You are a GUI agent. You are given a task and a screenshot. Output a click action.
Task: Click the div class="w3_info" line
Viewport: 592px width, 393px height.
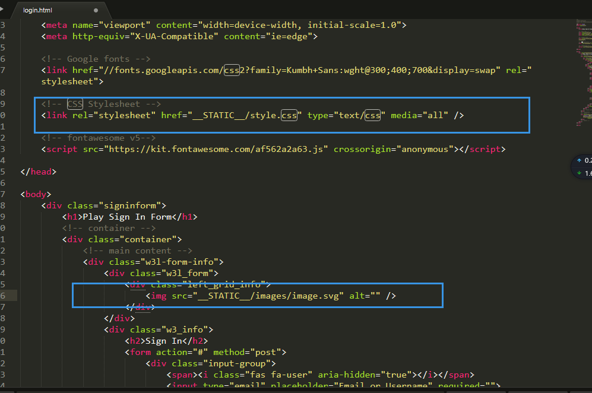(159, 330)
